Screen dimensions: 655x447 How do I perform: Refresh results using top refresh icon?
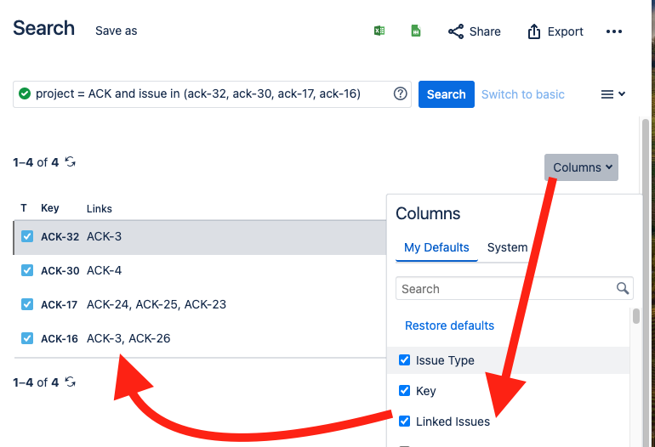click(x=70, y=161)
